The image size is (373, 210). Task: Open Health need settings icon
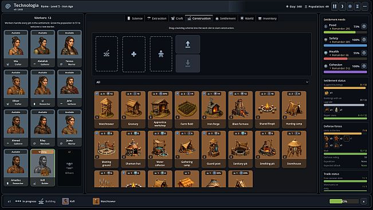coord(364,53)
